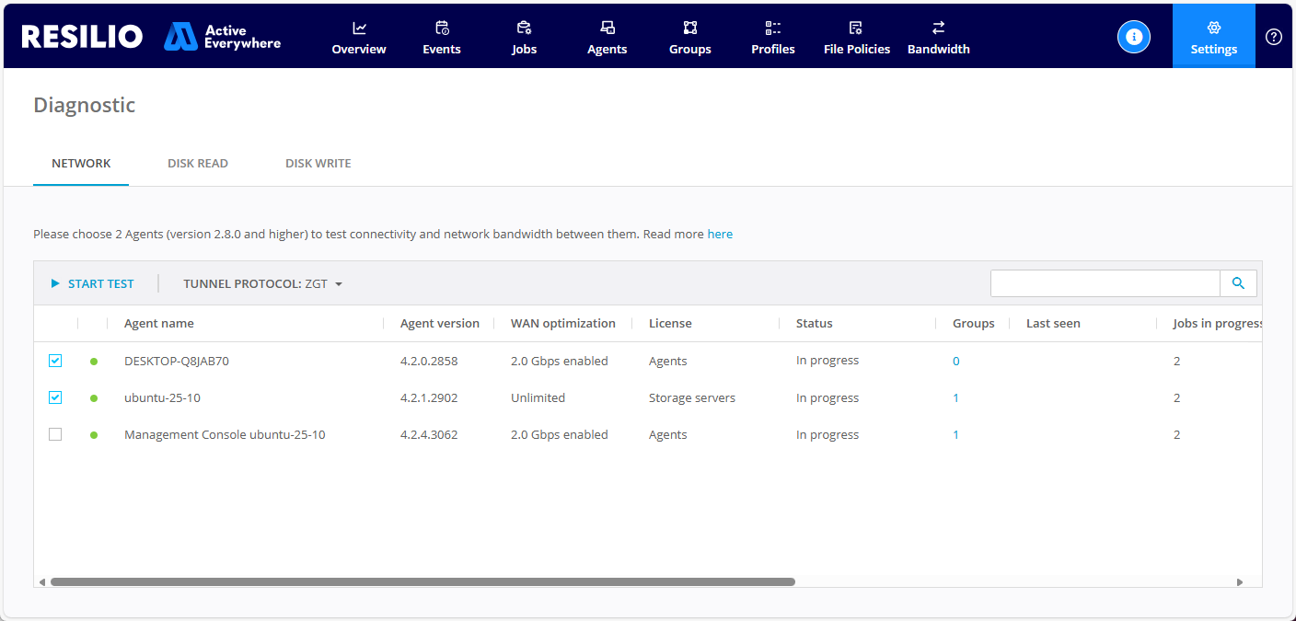This screenshot has width=1296, height=621.
Task: Switch to the Disk Read tab
Action: (x=198, y=164)
